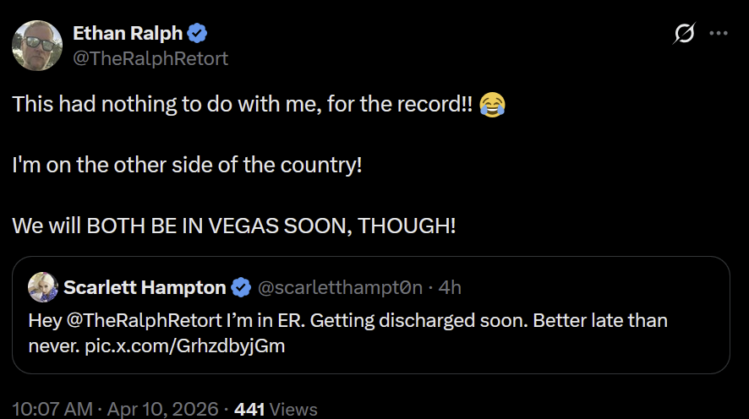Open Scarlett Hampton's avatar in quoted post
Viewport: 749px width, 419px height.
pyautogui.click(x=43, y=287)
